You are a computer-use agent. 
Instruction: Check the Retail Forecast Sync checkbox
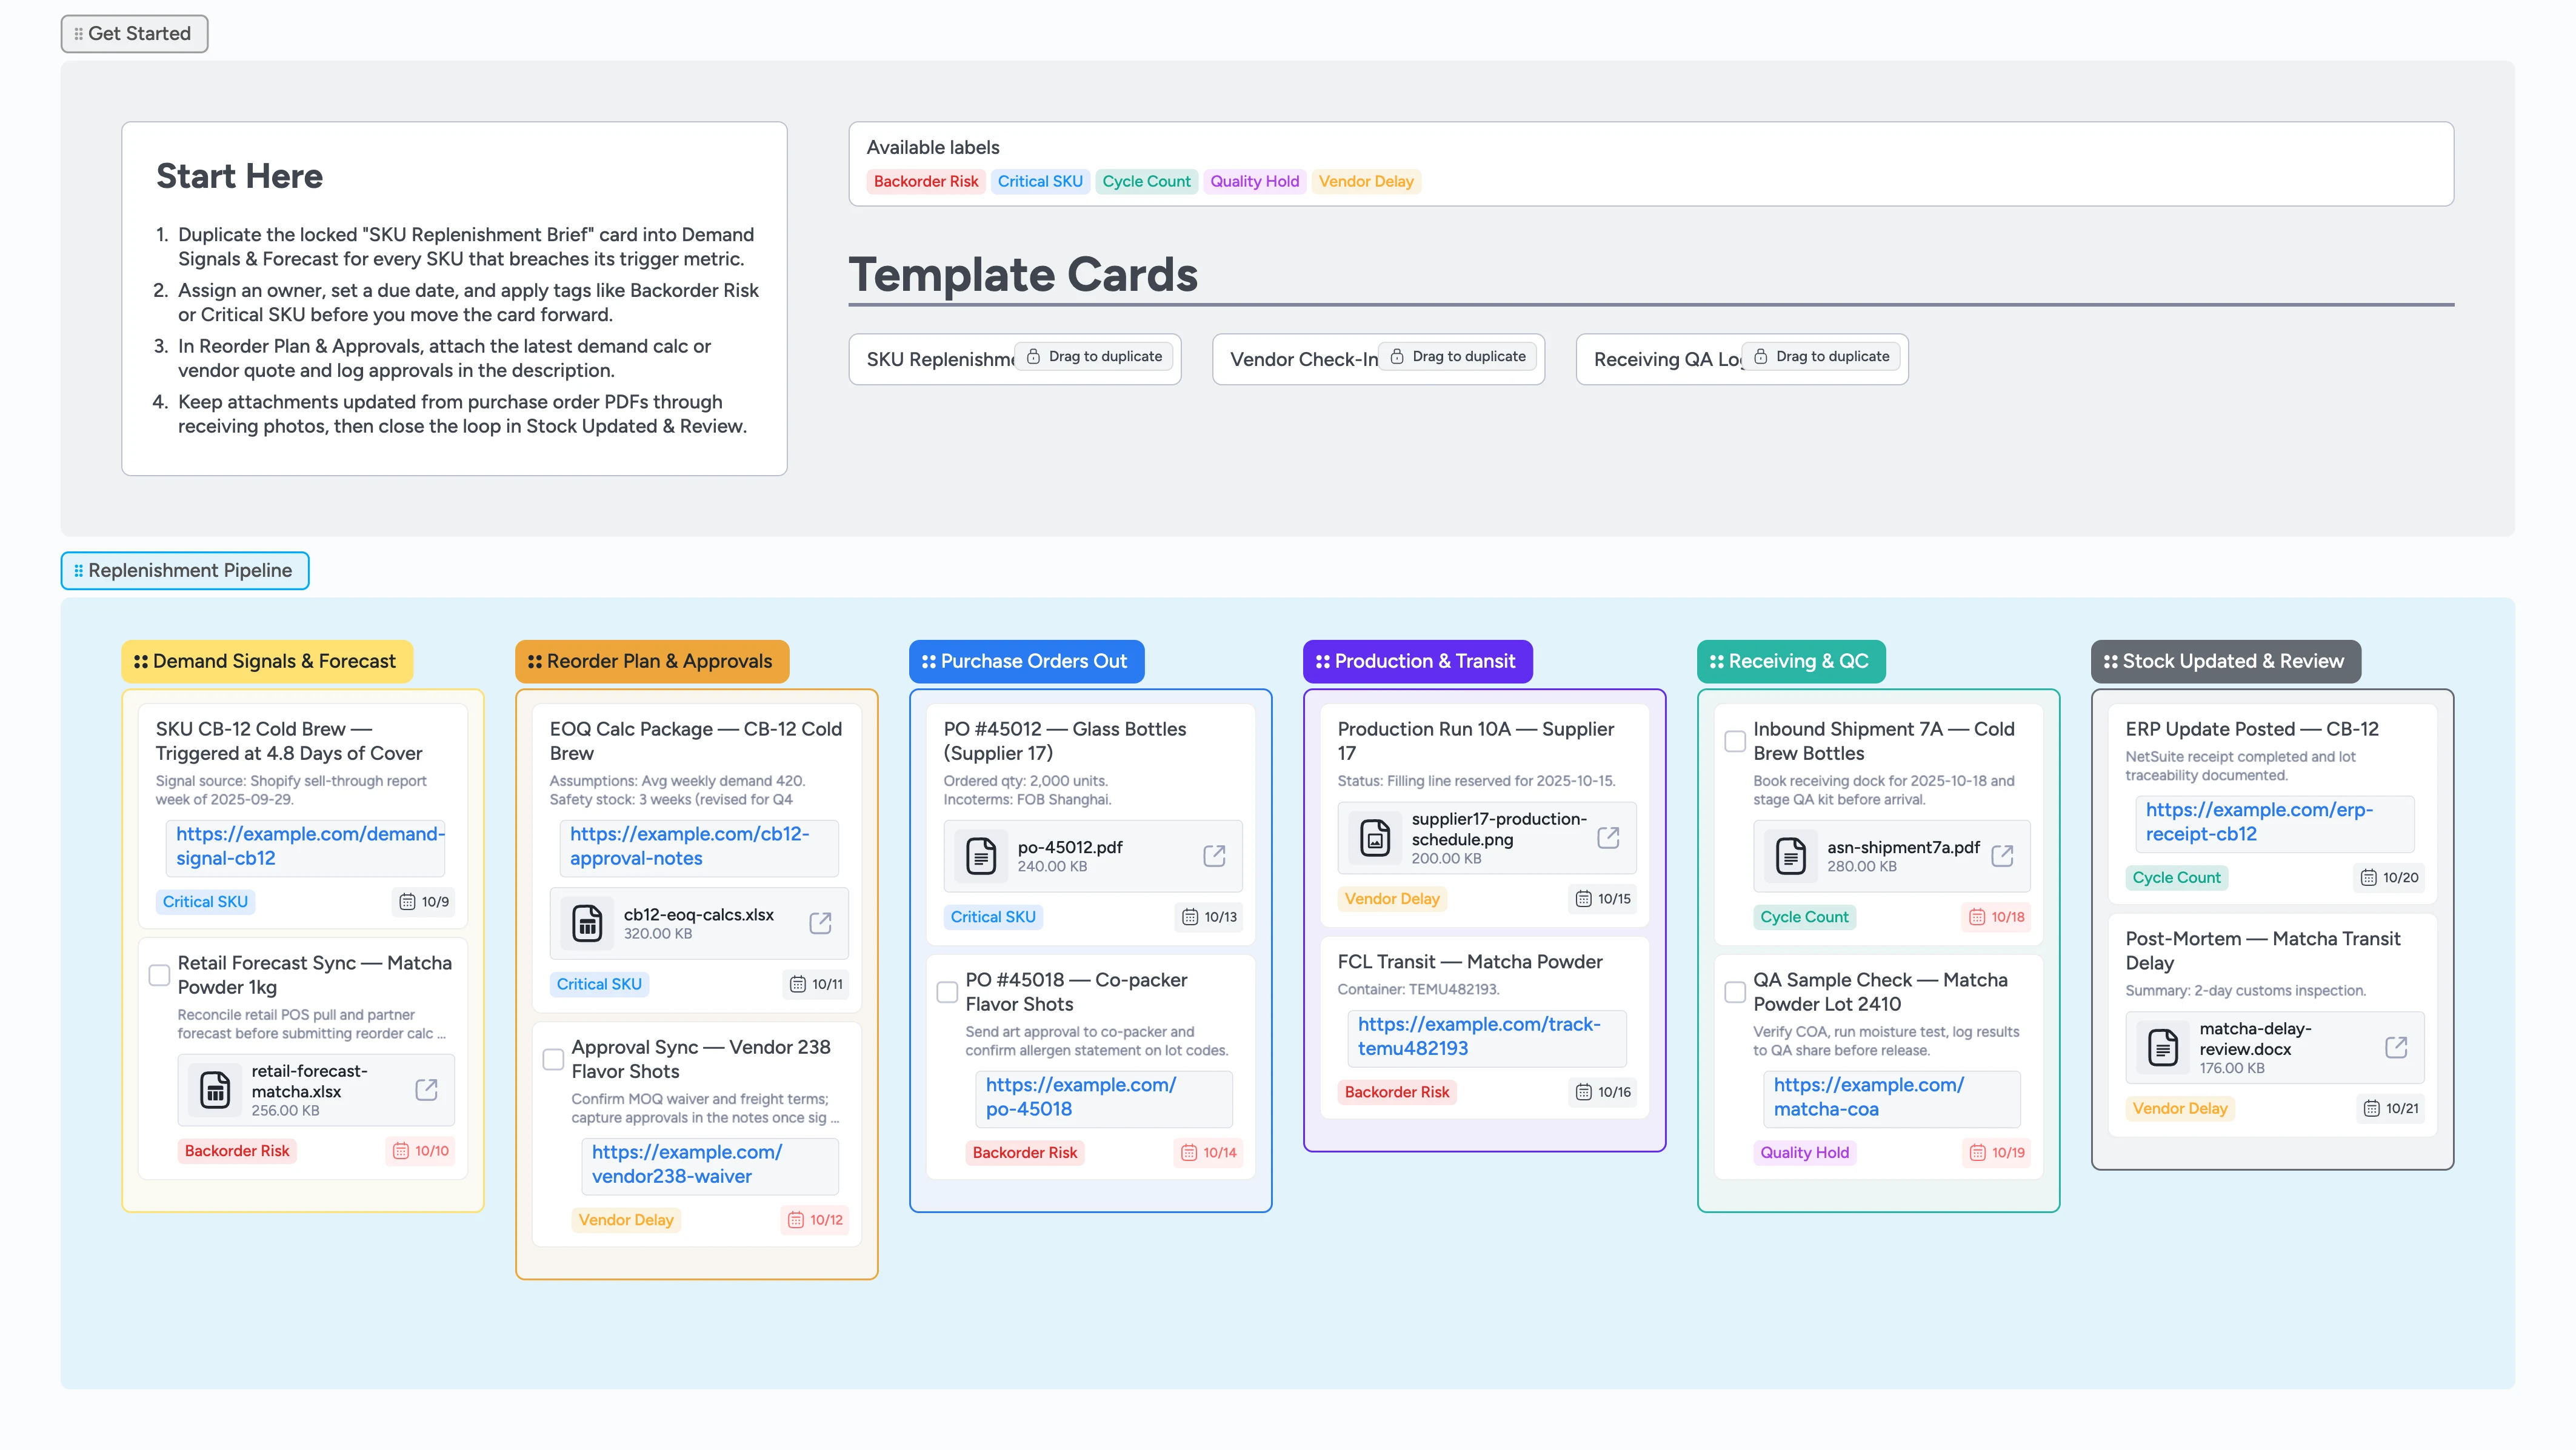159,974
